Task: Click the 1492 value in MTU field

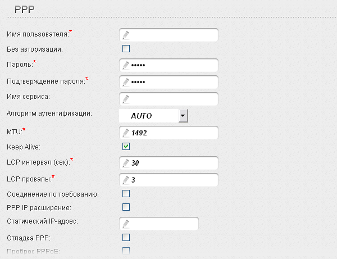Action: 139,133
